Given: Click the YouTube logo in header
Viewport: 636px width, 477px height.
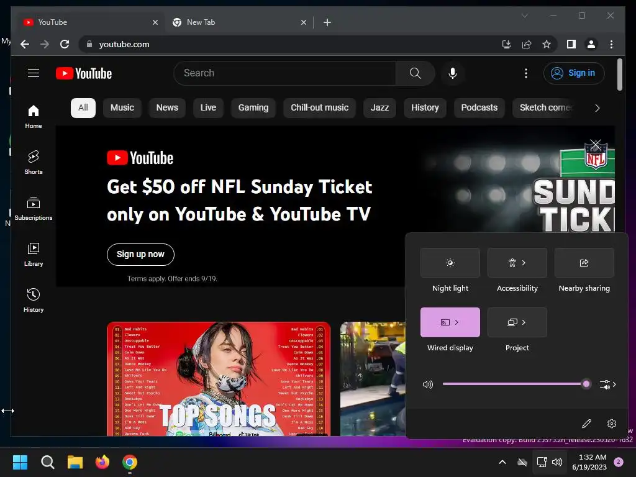Looking at the screenshot, I should tap(84, 73).
